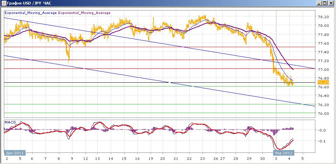The width and height of the screenshot is (336, 164).
Task: Click date label 13 on the time axis
Action: 97,159
